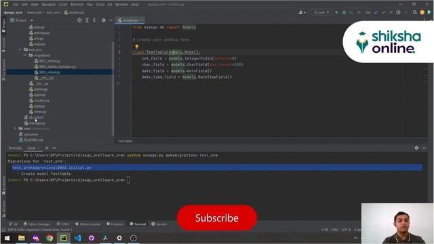Open the File menu

point(16,5)
